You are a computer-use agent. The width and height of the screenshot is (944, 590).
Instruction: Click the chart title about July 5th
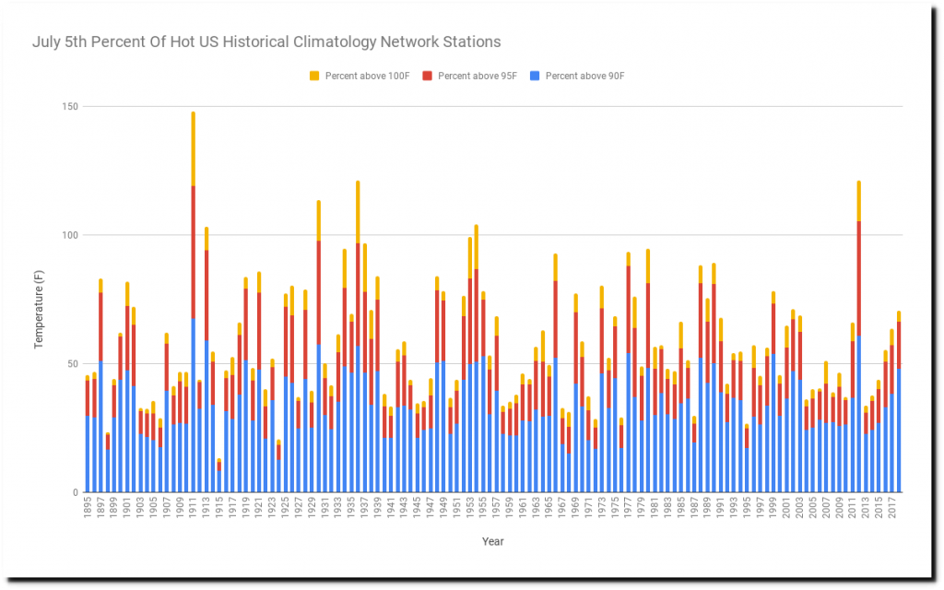click(x=266, y=41)
